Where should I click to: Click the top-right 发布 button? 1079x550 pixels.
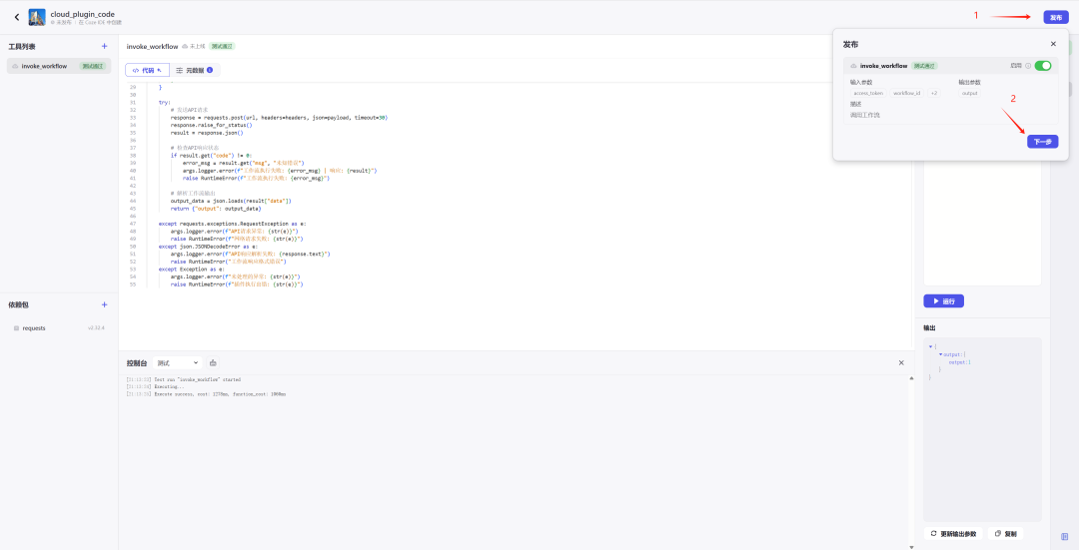coord(1056,17)
